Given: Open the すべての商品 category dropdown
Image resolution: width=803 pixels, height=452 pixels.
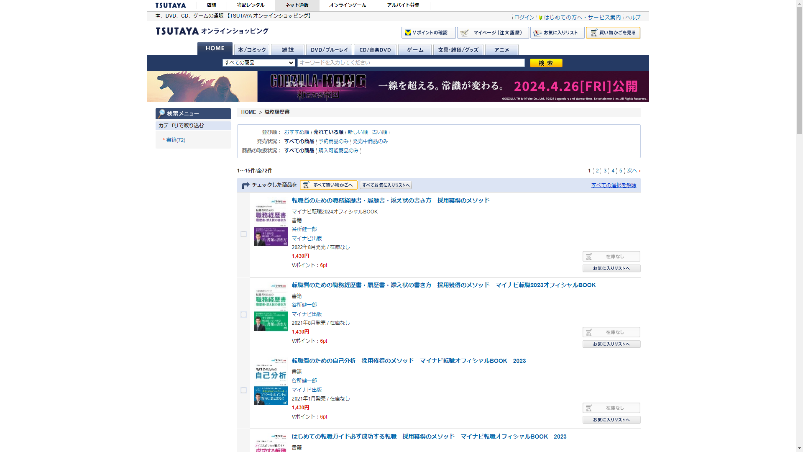Looking at the screenshot, I should click(259, 63).
